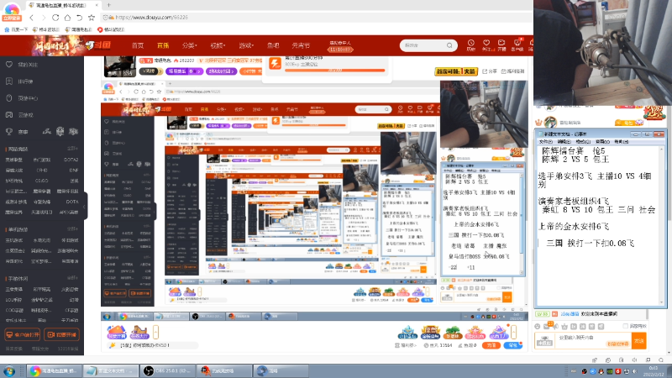Switch to Notepad document in taskbar
The image size is (672, 378).
click(111, 371)
